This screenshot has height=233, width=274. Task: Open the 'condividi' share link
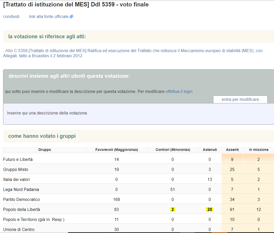click(11, 17)
